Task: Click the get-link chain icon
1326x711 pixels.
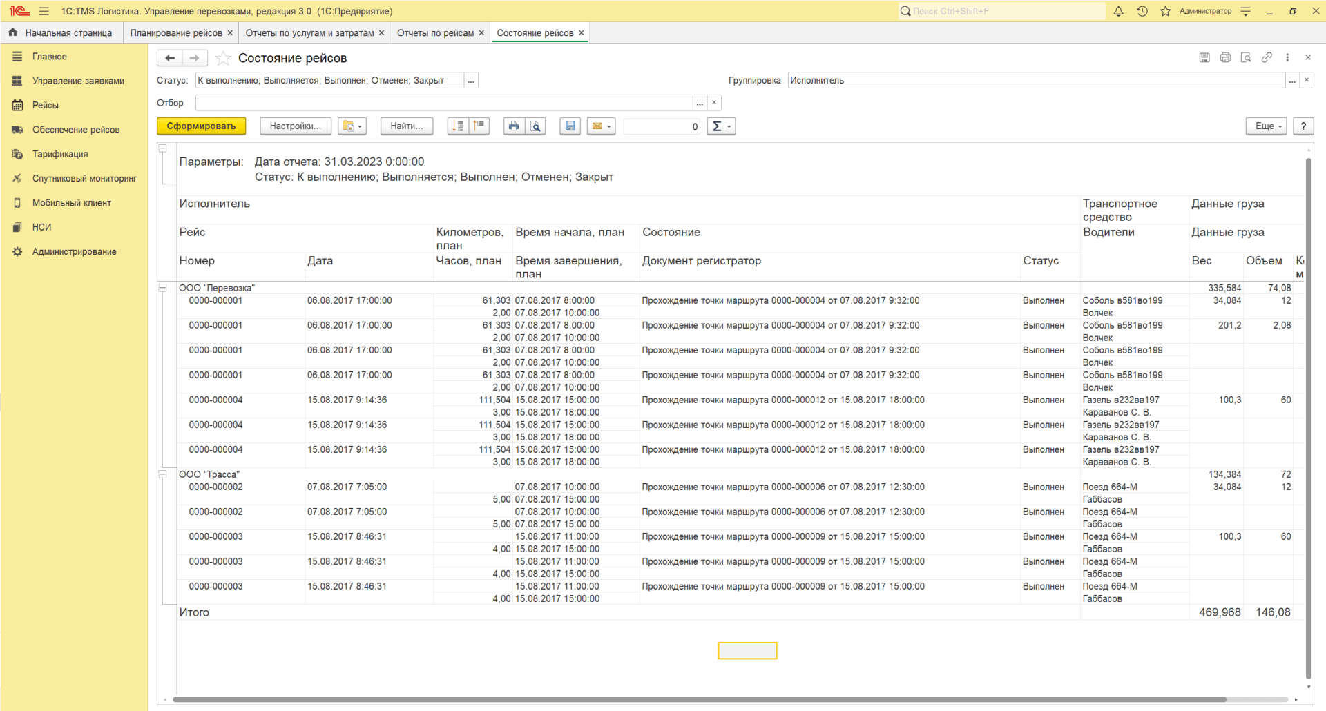Action: point(1267,58)
